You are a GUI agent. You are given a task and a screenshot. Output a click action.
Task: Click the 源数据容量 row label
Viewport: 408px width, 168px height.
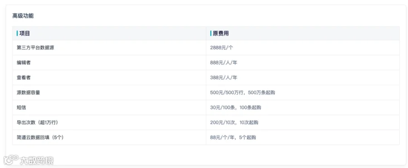coord(28,93)
